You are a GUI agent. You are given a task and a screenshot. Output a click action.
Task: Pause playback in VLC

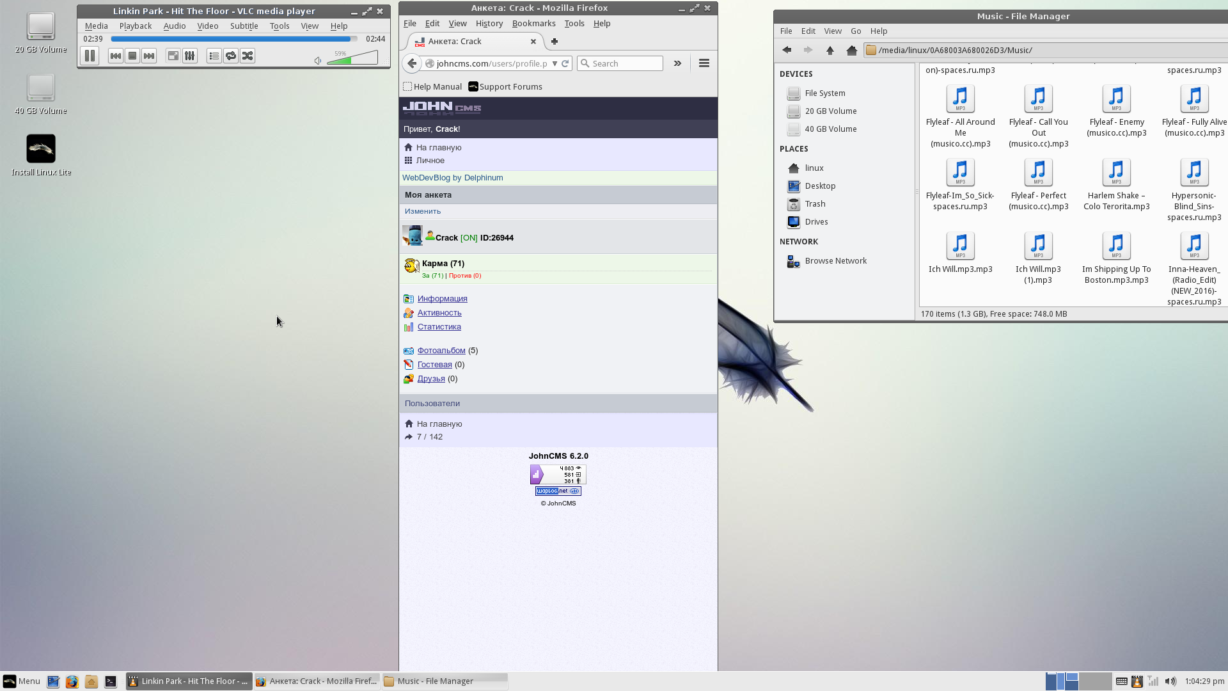point(90,56)
